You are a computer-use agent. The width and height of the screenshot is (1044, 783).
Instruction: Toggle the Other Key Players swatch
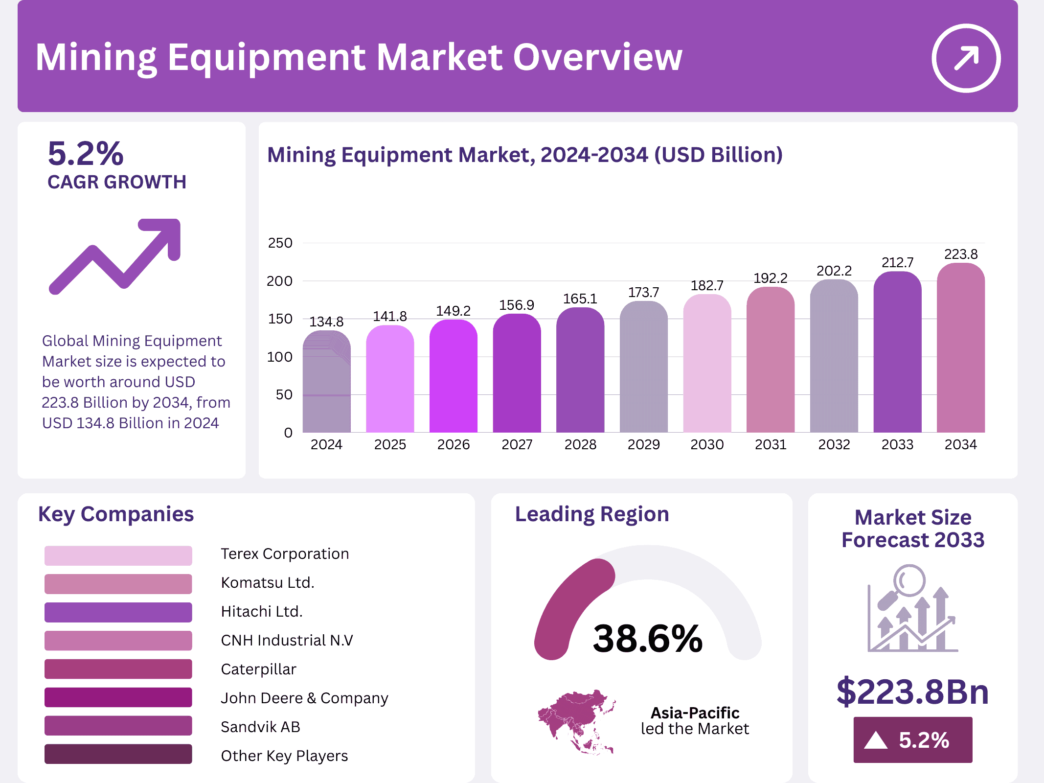(118, 754)
